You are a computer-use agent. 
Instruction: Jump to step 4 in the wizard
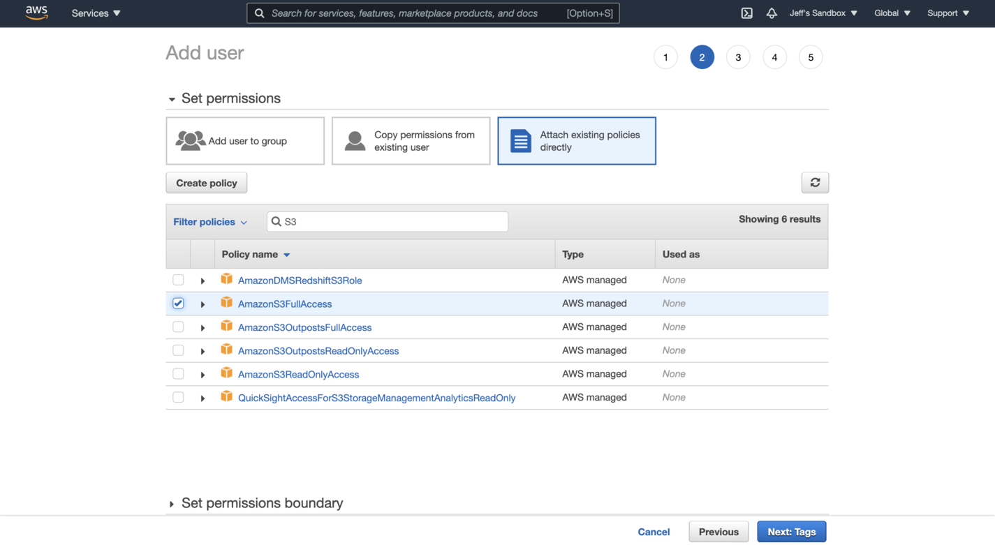point(774,57)
